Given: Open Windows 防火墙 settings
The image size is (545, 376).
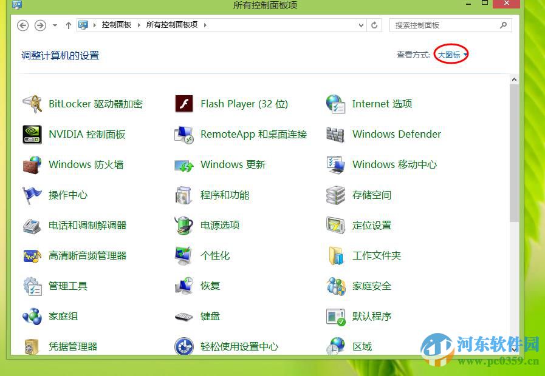Looking at the screenshot, I should pos(84,164).
